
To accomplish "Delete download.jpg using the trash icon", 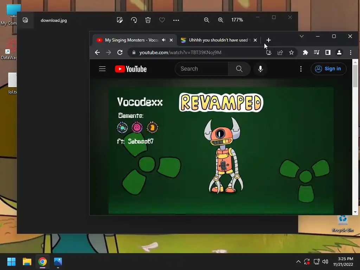I will [x=148, y=20].
